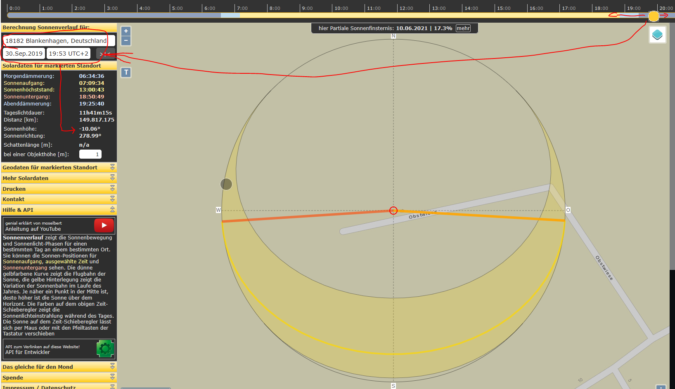Click the T button on the map
The height and width of the screenshot is (389, 675).
126,73
